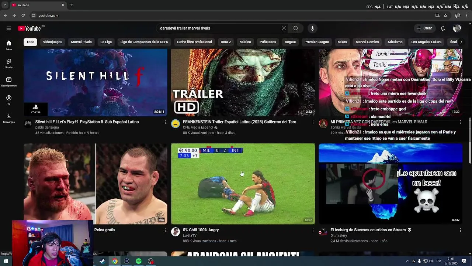Open the account avatar menu

[457, 28]
